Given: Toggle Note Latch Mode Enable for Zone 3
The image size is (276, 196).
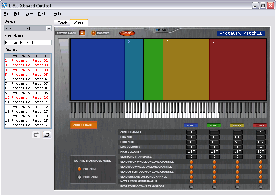Looking at the screenshot, I should click(237, 181).
